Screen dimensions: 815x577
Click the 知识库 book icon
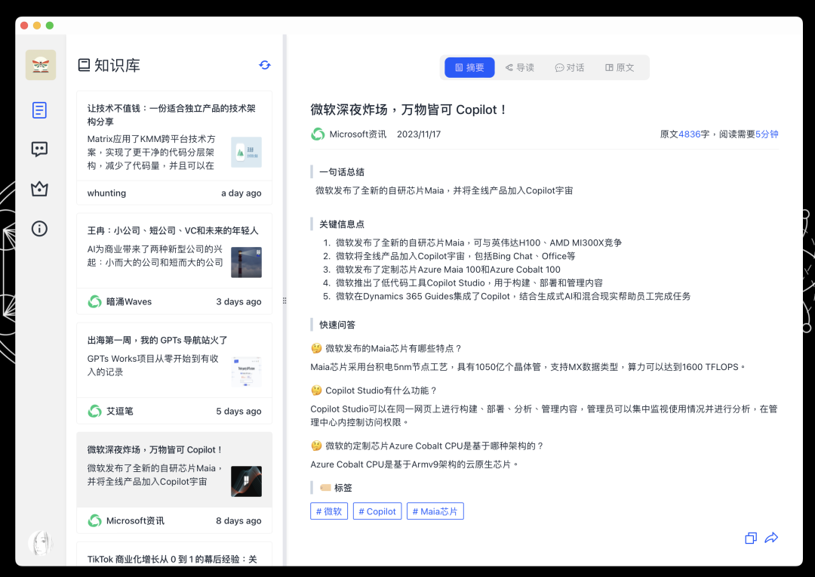tap(84, 65)
